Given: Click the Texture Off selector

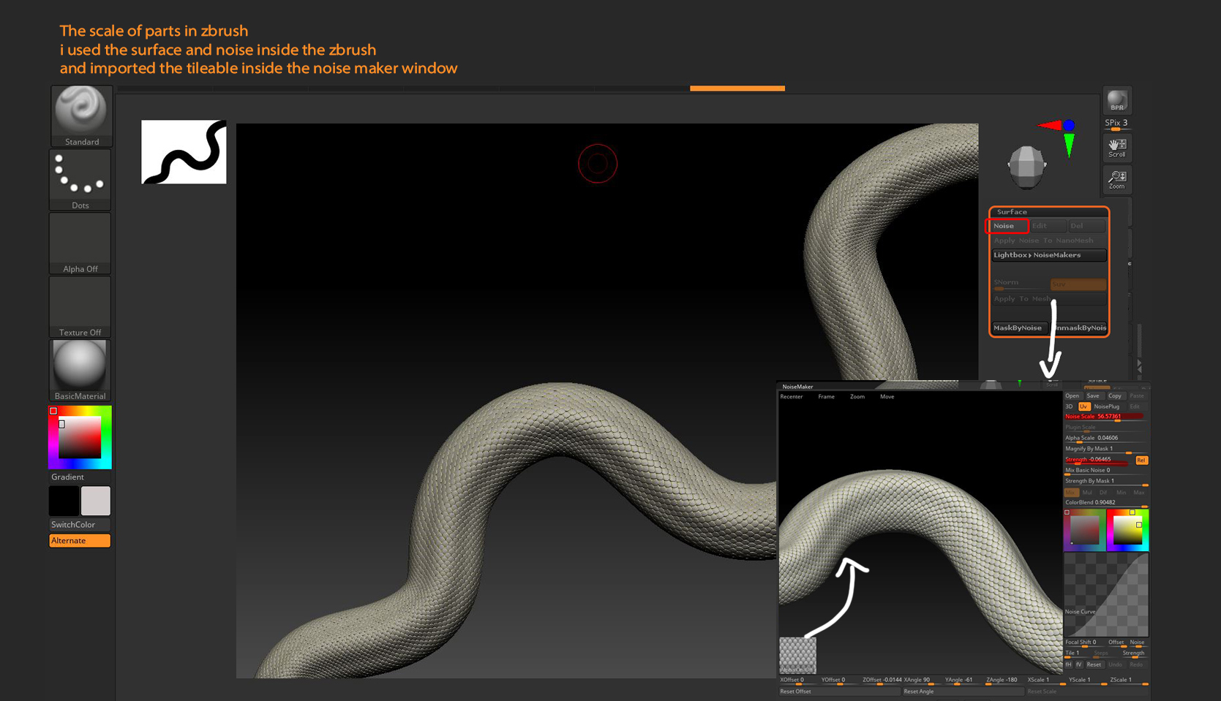Looking at the screenshot, I should (x=80, y=305).
